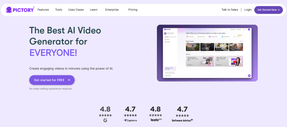This screenshot has width=287, height=127.
Task: Open the fourth recent project thumbnail with laughing women
Action: pos(236,47)
